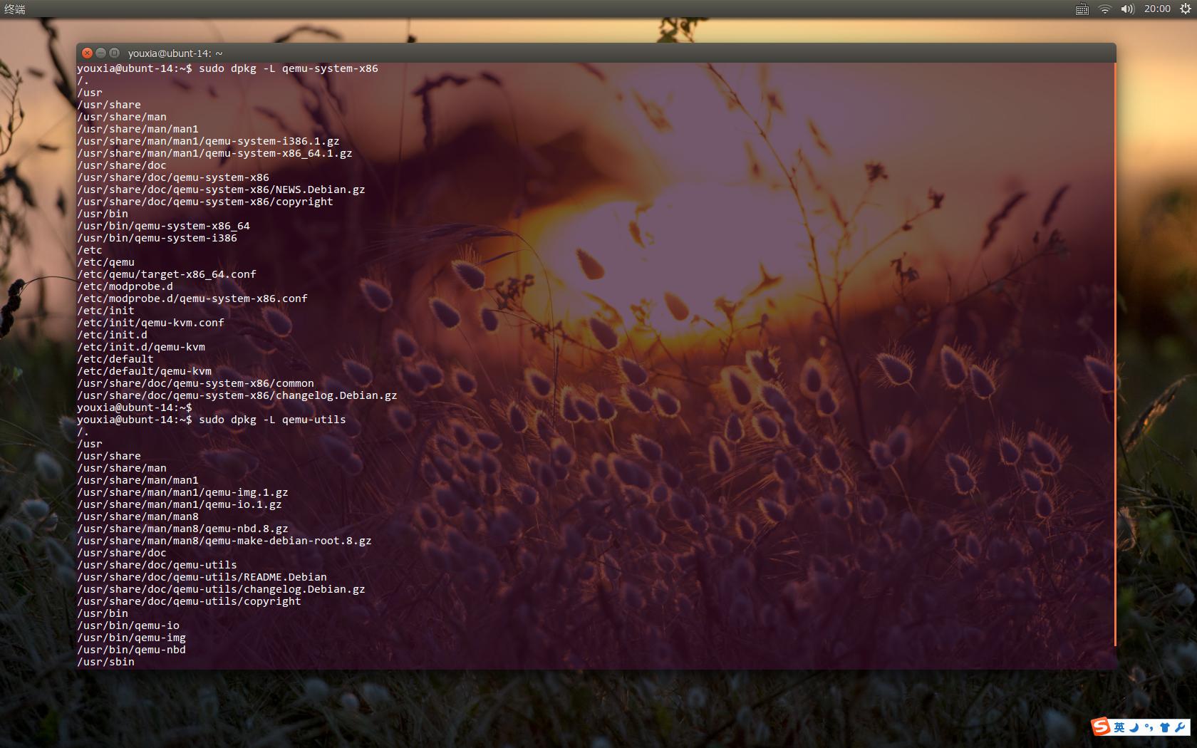The width and height of the screenshot is (1197, 748).
Task: Open the Sogou toolbox with the wrench icon
Action: click(1181, 727)
